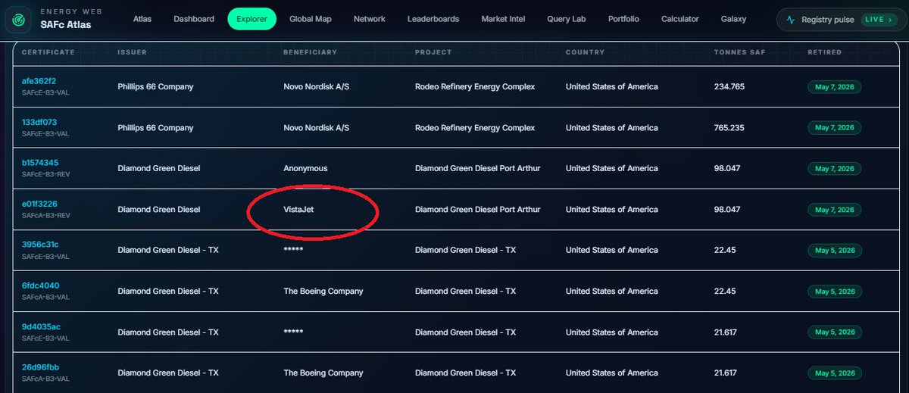Sort by the Issuer column header
The width and height of the screenshot is (909, 393).
133,52
